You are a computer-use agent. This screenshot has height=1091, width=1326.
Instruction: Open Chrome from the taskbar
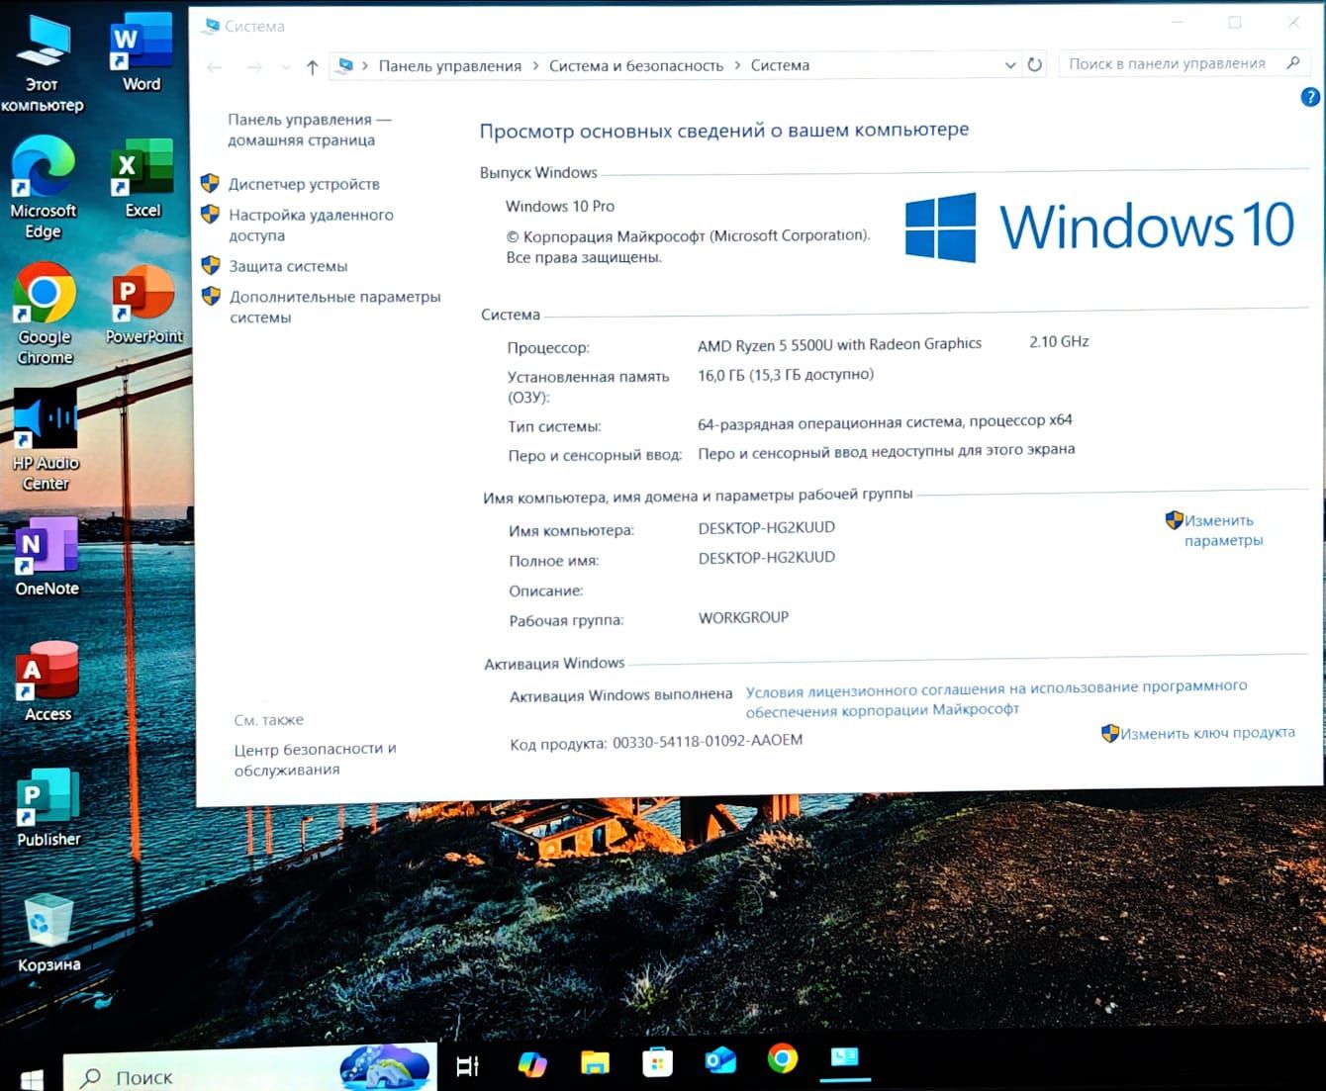point(782,1059)
